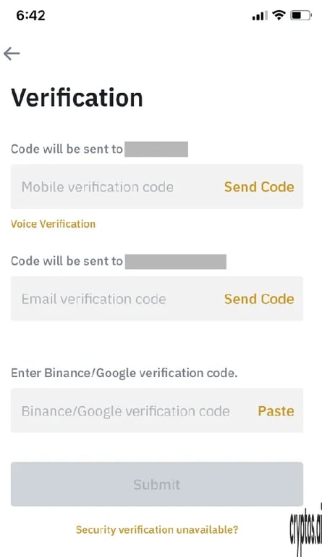Tap the masked email address block

176,261
